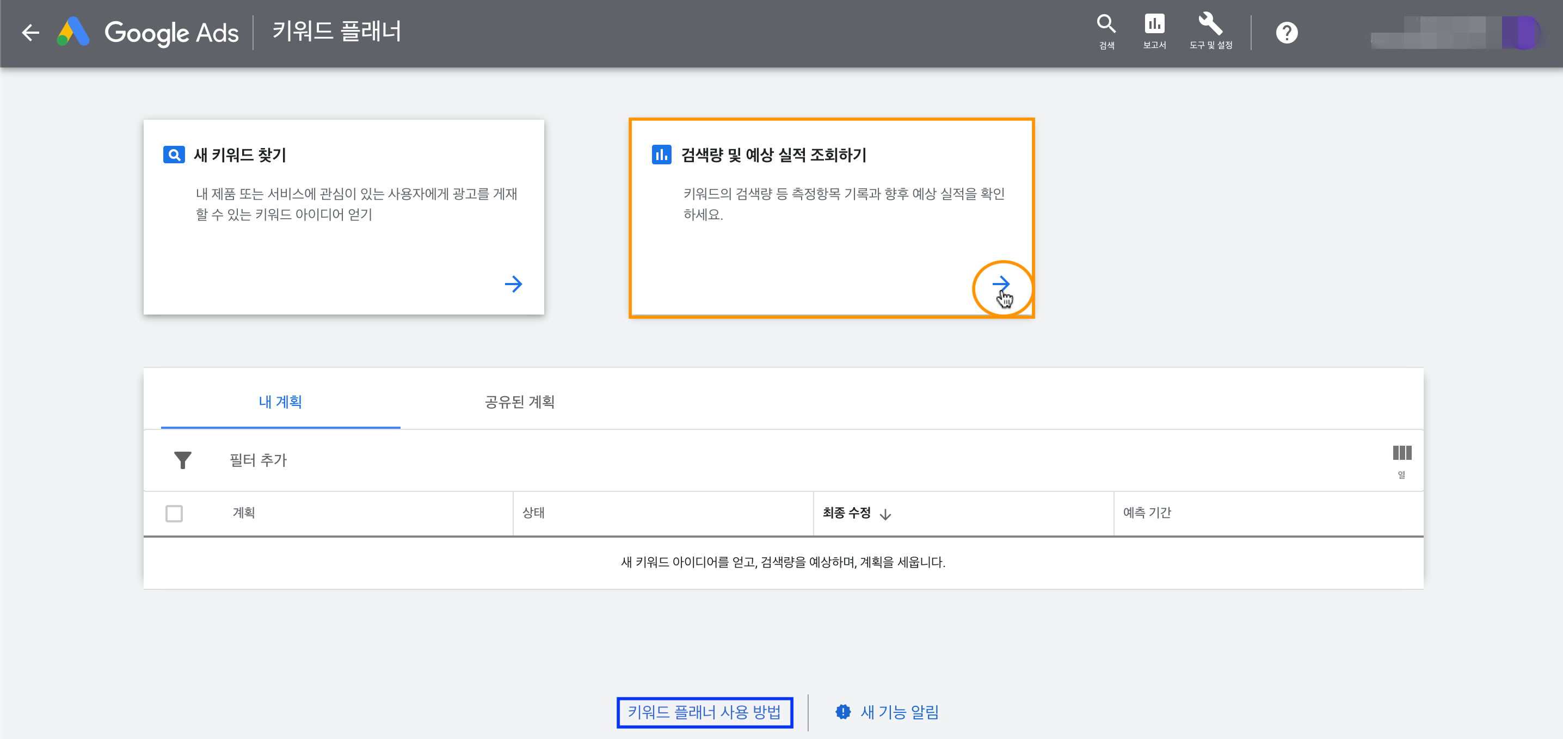Click arrow on 검색량 및 예상 실적 card
The height and width of the screenshot is (739, 1563).
pyautogui.click(x=1001, y=284)
